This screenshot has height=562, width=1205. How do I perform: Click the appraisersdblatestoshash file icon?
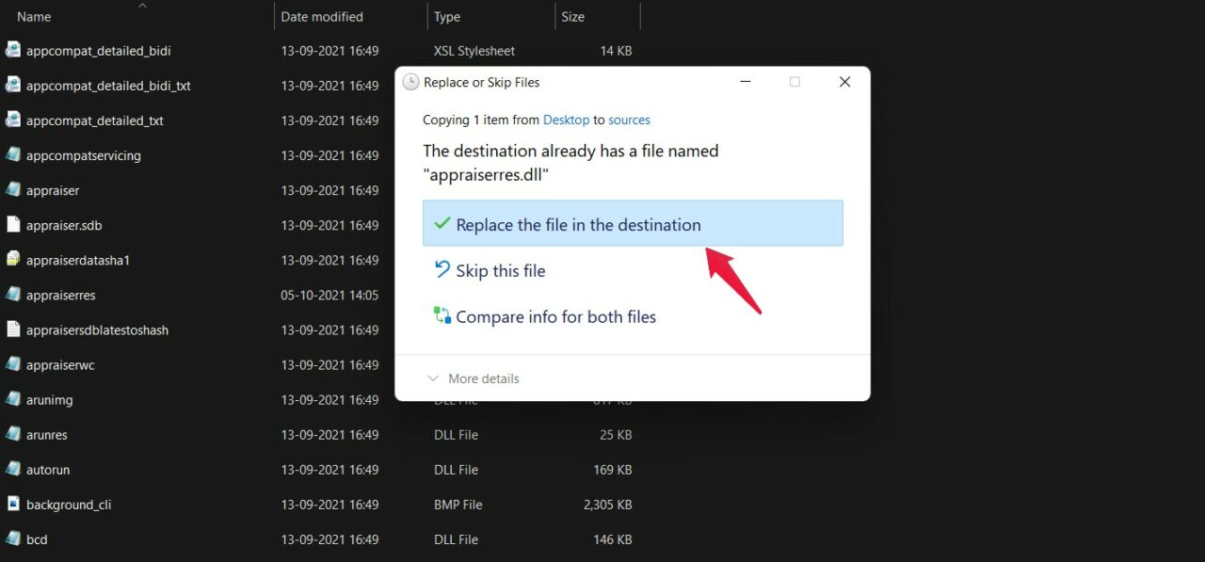(13, 329)
